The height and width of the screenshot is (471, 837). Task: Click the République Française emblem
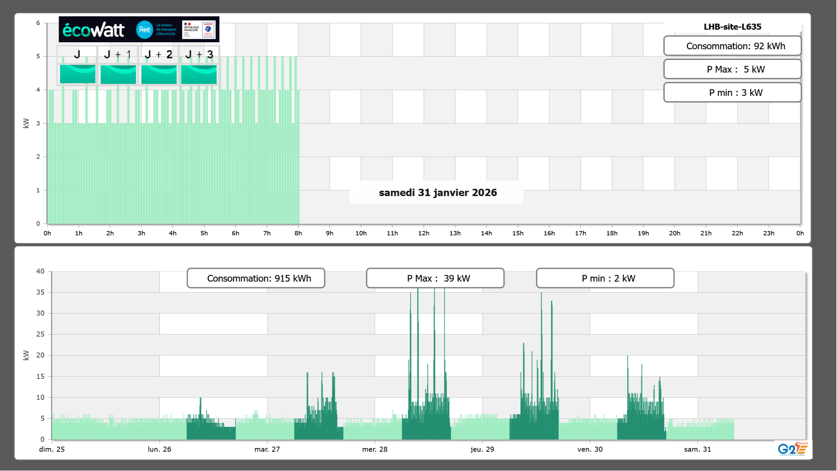[x=191, y=29]
